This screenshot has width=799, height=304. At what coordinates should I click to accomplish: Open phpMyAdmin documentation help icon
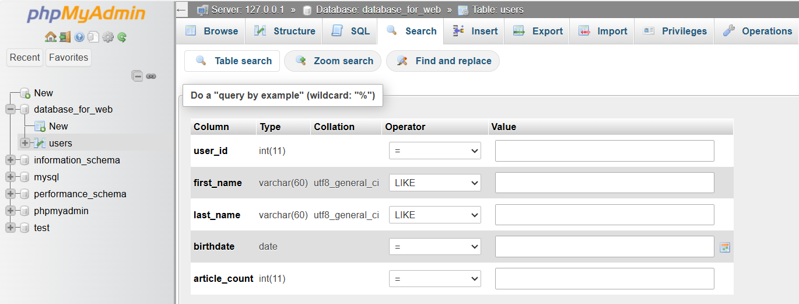pyautogui.click(x=79, y=37)
